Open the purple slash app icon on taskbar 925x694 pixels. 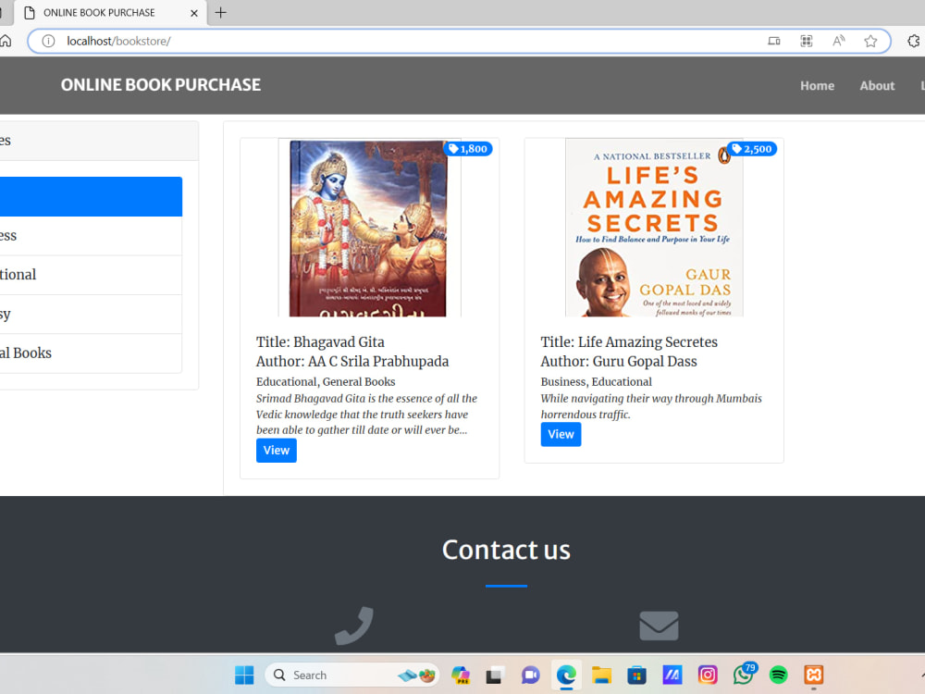point(672,675)
